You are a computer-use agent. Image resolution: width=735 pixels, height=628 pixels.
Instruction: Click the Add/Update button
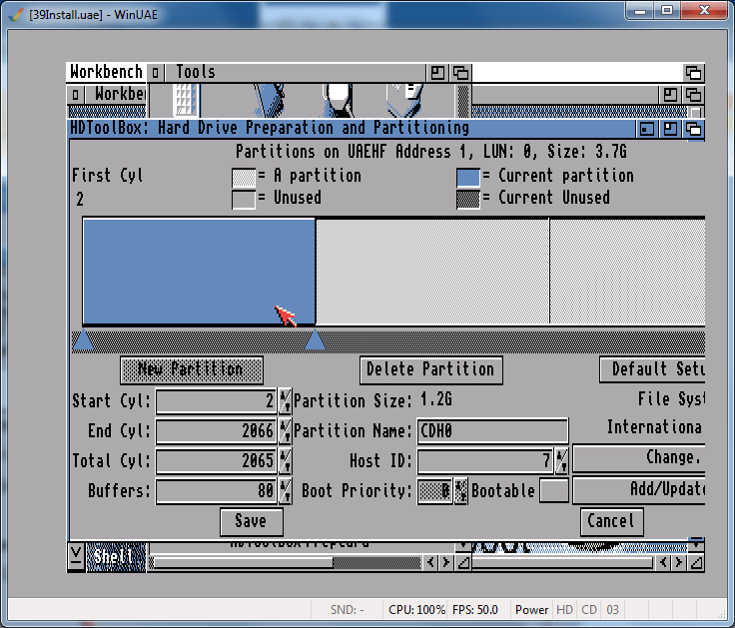(x=639, y=490)
